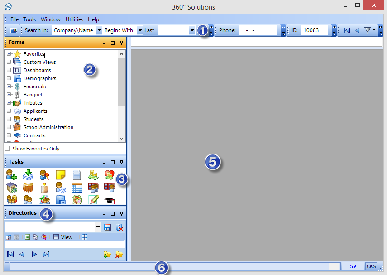Open the File menu

[14, 19]
